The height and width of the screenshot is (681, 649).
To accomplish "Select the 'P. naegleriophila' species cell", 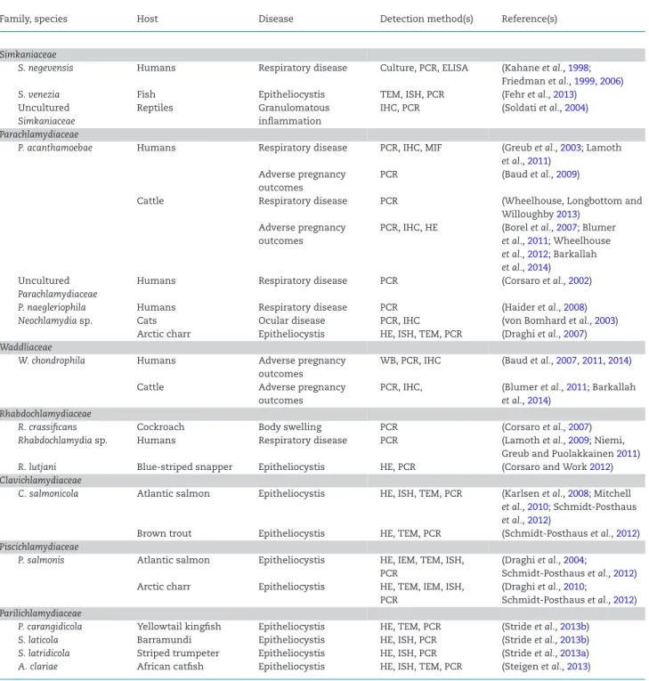I will point(52,307).
